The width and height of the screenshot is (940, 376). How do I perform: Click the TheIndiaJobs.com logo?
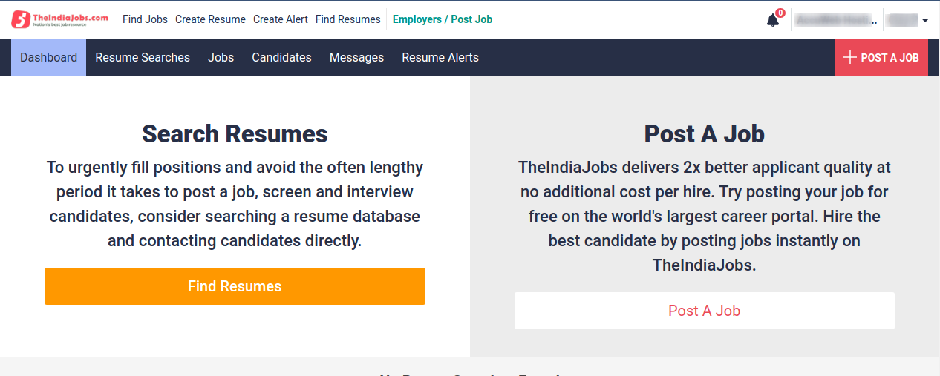60,19
